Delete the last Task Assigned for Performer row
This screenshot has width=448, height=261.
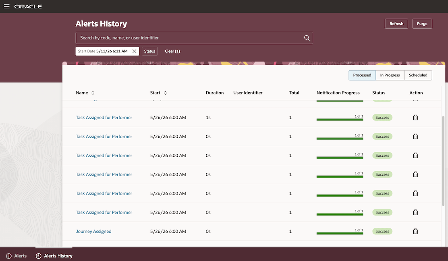(x=415, y=212)
